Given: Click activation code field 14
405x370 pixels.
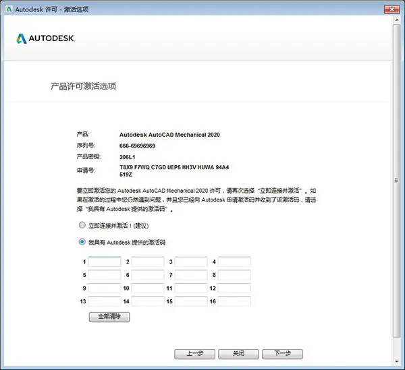Looking at the screenshot, I should [148, 301].
